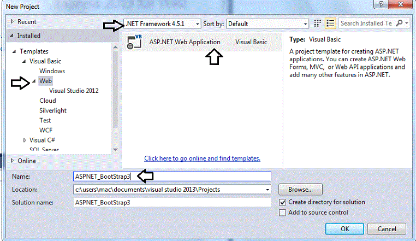Open the Sort by Default dropdown

point(268,23)
